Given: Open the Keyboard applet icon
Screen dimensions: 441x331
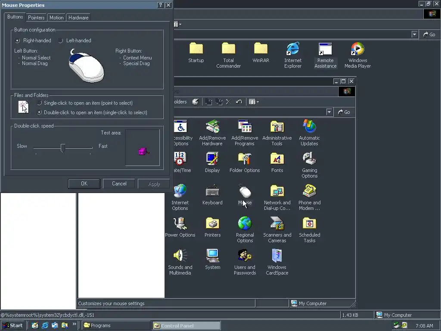Looking at the screenshot, I should (x=212, y=195).
